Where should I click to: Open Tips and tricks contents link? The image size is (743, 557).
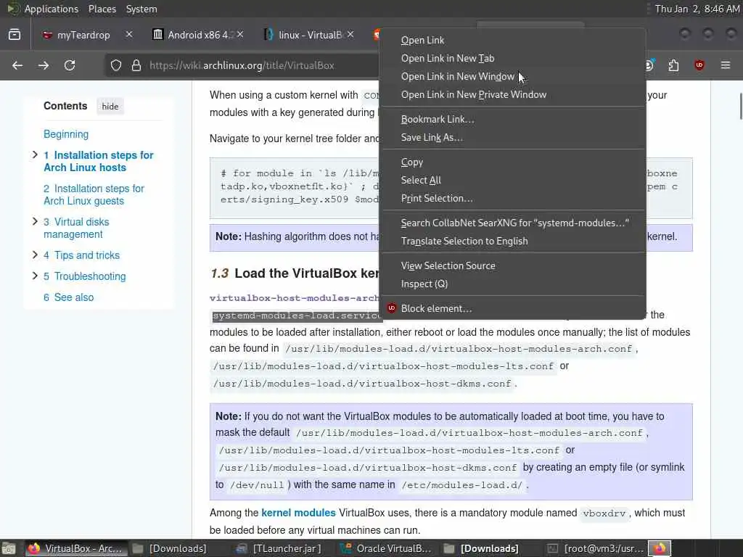click(81, 255)
